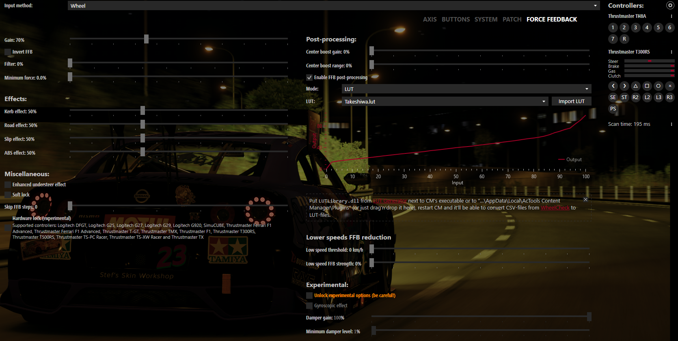Click the Import LUT button

[x=572, y=101]
